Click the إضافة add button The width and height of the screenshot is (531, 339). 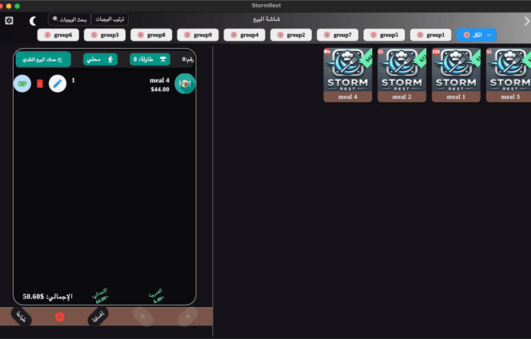98,317
